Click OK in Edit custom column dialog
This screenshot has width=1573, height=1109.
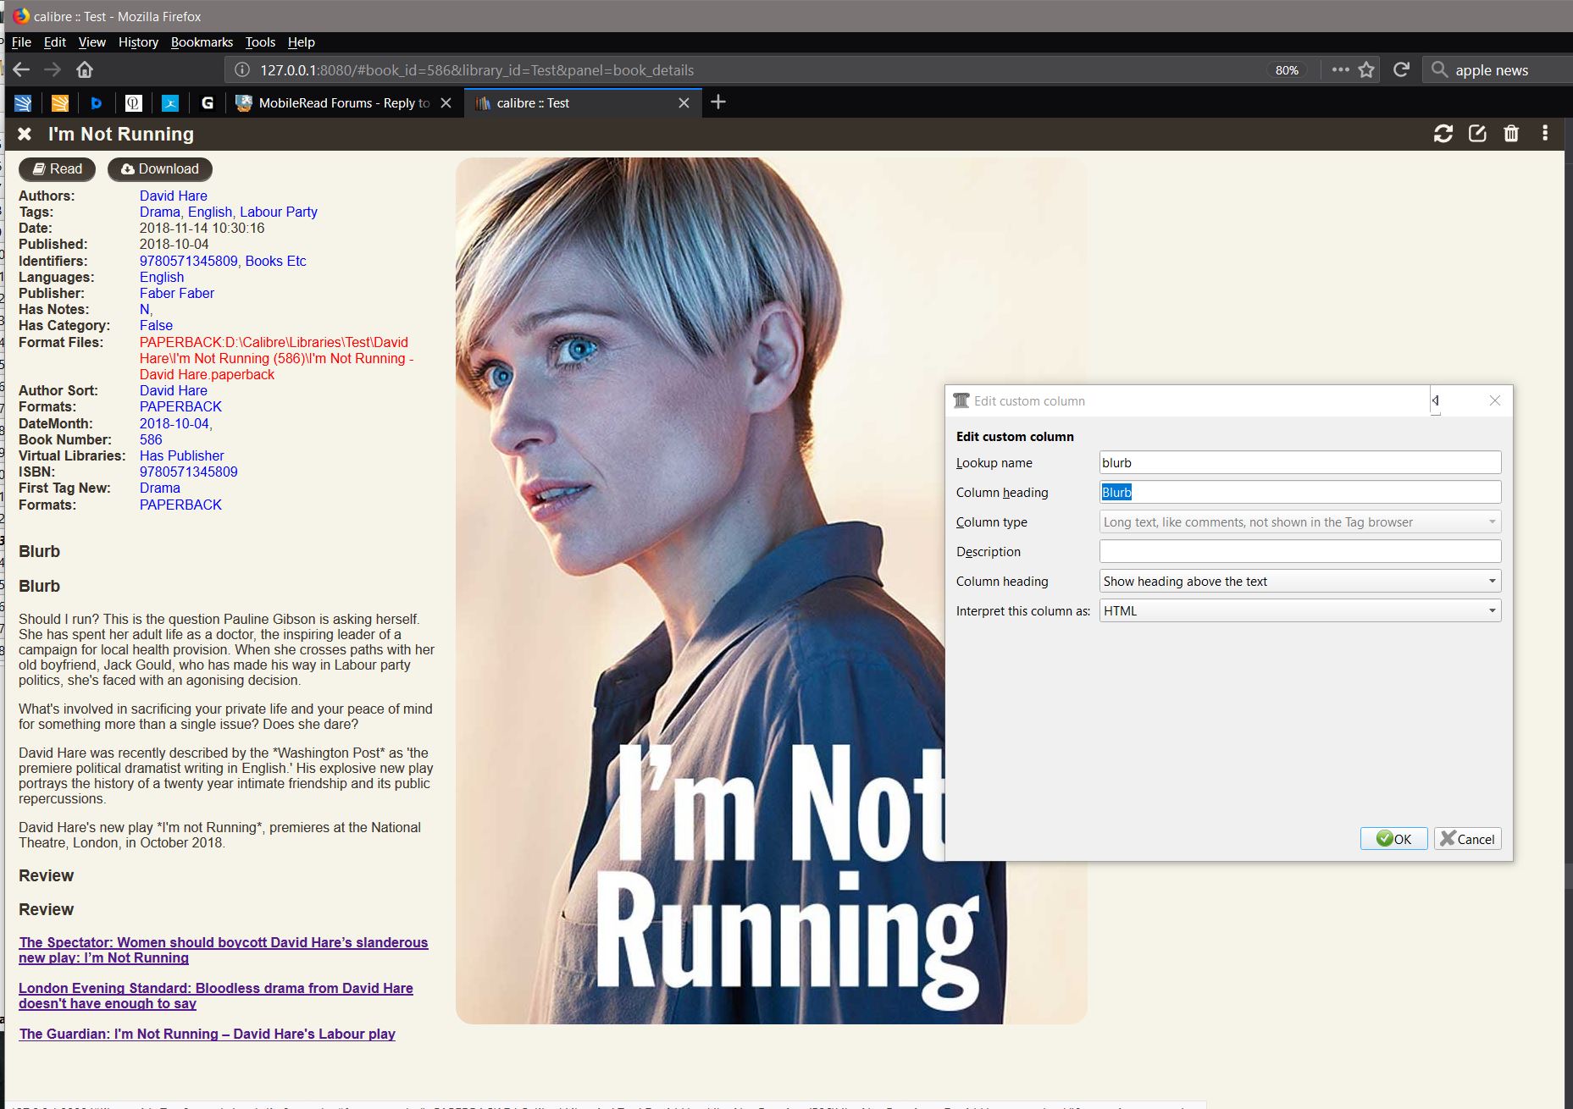point(1393,839)
